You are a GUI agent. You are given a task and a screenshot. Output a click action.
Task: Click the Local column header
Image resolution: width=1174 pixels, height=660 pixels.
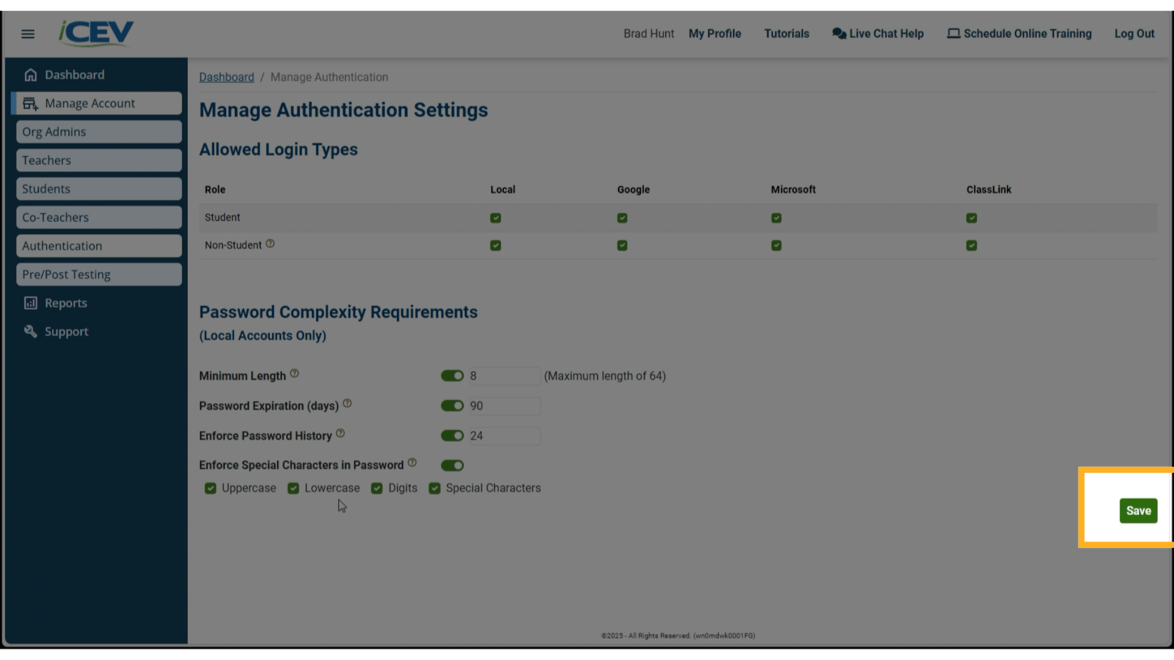(503, 189)
